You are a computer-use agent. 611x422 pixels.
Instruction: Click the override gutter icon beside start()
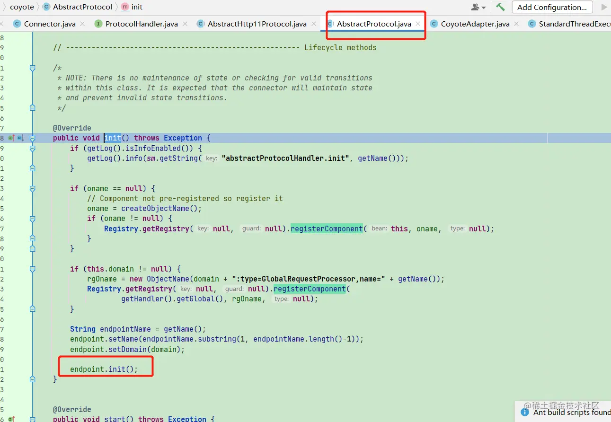coord(11,419)
